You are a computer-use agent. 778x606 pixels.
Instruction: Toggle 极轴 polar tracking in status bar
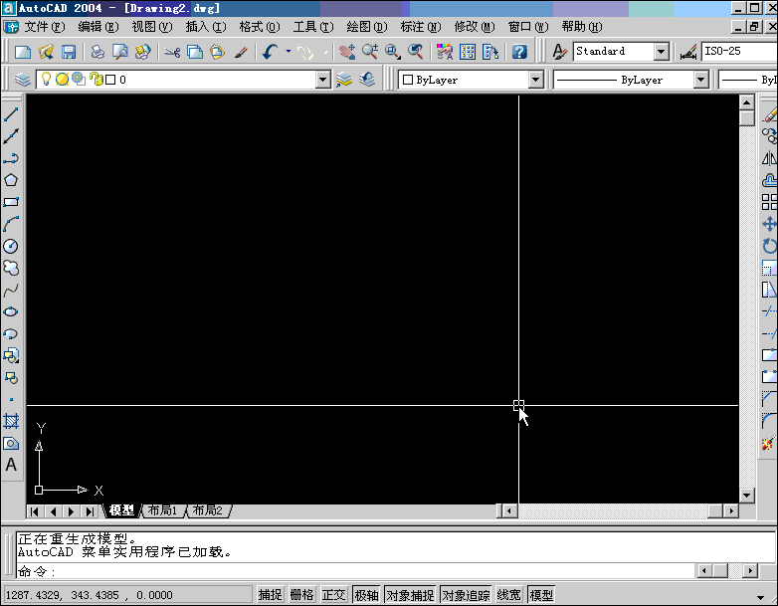tap(366, 595)
